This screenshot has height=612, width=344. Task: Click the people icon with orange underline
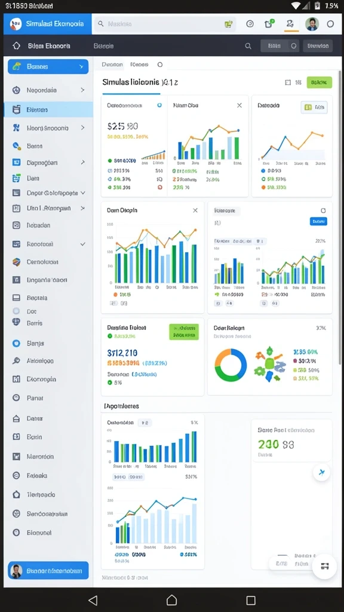(290, 24)
